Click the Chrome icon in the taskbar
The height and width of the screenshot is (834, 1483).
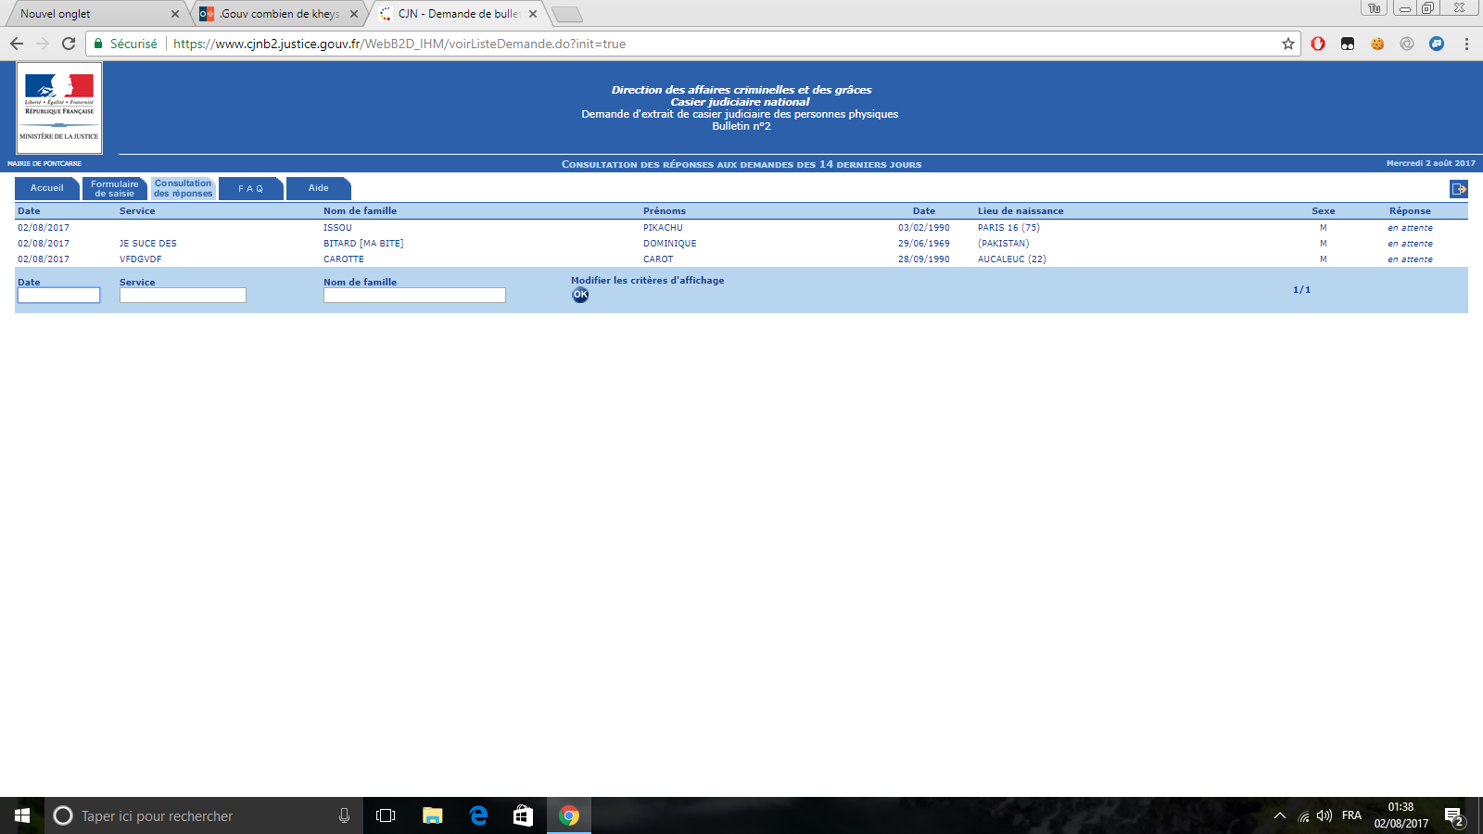[x=569, y=815]
